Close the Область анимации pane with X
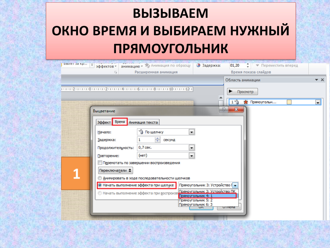This screenshot has height=248, width=330. click(322, 80)
